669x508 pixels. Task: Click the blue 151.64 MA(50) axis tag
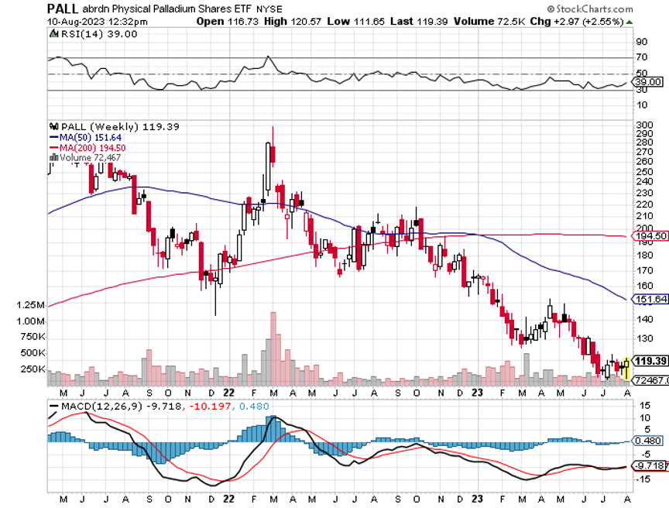coord(650,299)
